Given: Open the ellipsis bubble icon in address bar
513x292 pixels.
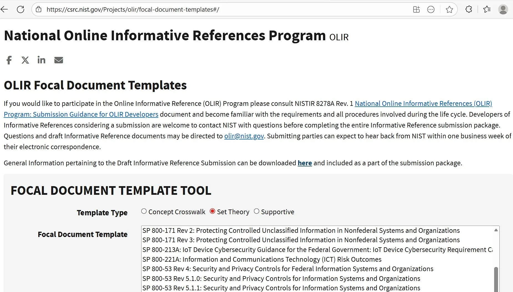Looking at the screenshot, I should click(431, 9).
